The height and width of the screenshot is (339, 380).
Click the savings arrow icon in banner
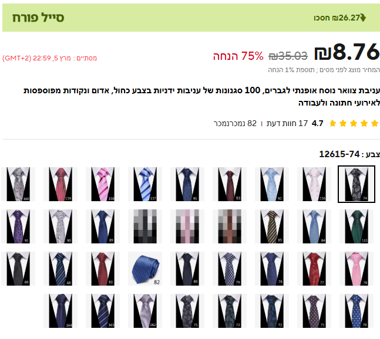[x=363, y=18]
